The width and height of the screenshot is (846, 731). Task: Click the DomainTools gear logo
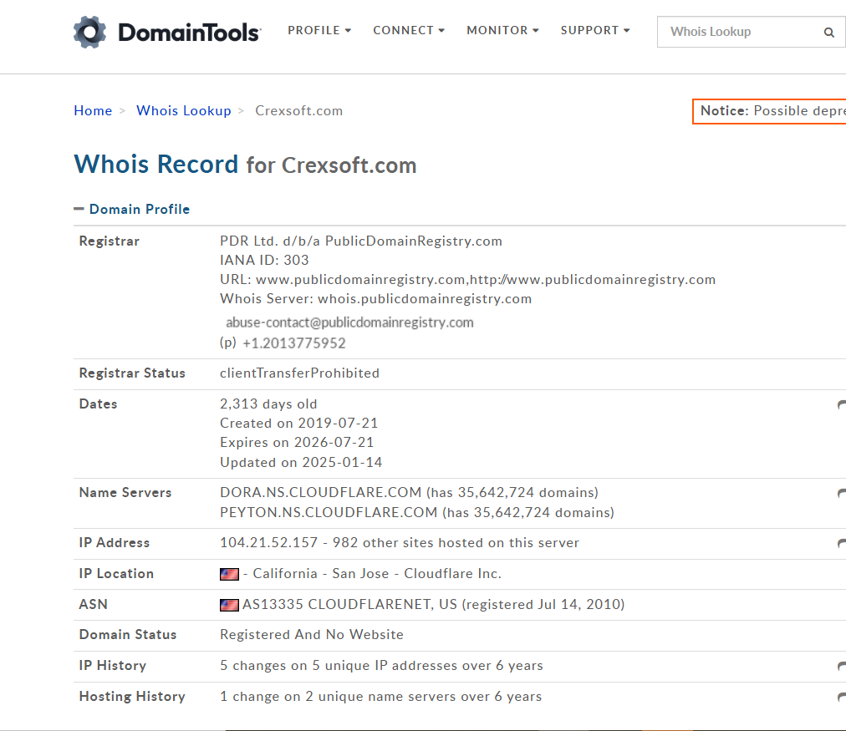point(89,33)
